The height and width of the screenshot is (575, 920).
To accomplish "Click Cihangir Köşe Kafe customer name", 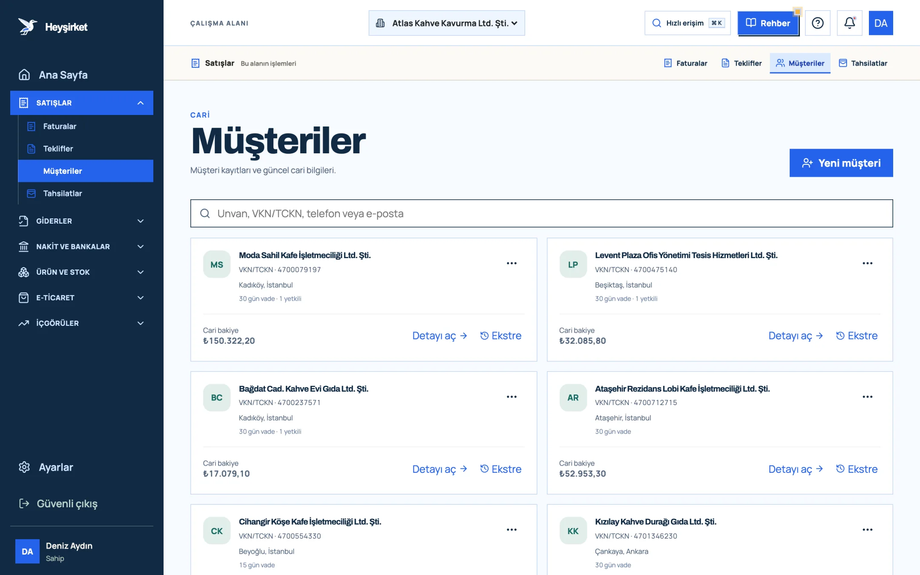I will click(310, 522).
